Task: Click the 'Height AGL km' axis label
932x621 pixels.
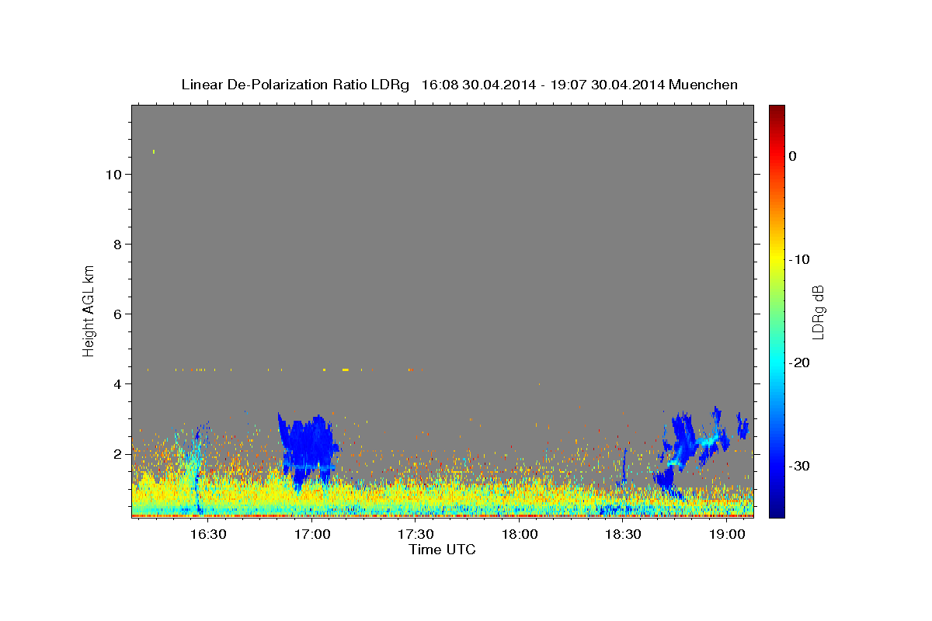Action: [89, 310]
